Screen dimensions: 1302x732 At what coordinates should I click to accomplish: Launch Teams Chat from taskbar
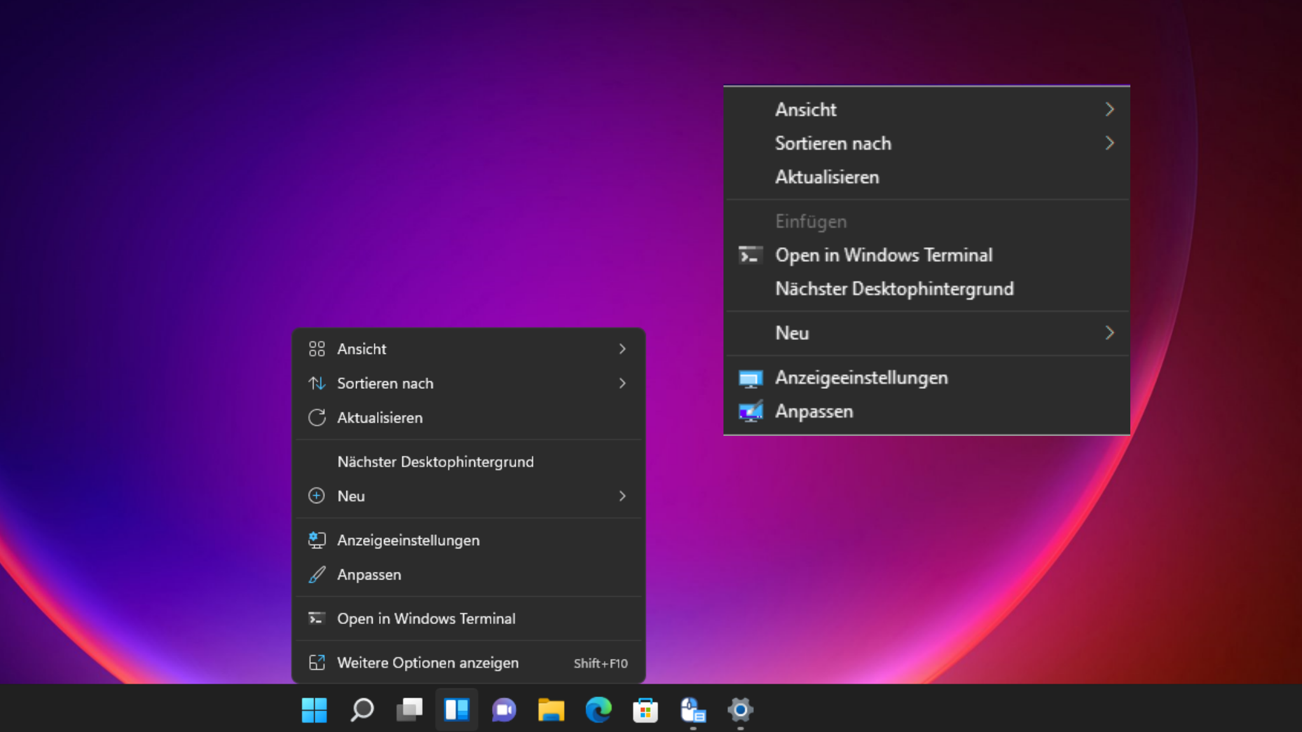pyautogui.click(x=504, y=710)
